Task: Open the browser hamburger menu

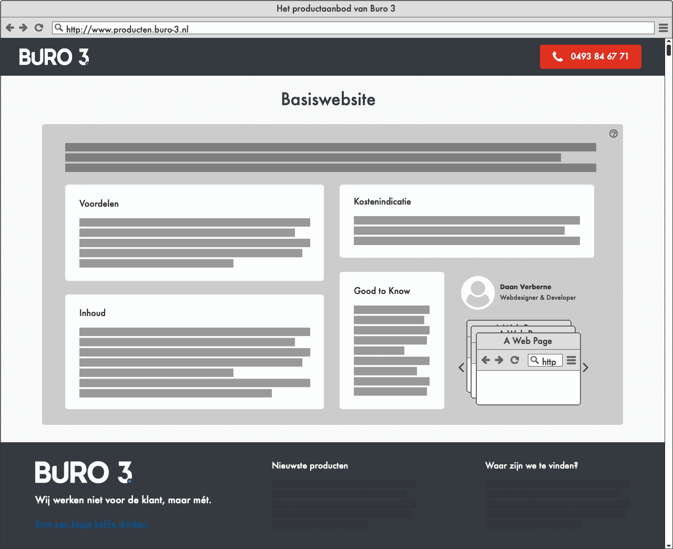Action: pyautogui.click(x=663, y=28)
